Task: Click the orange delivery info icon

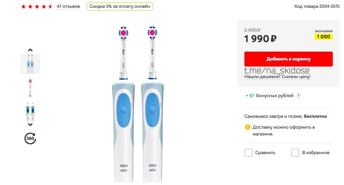Action: coord(247,127)
